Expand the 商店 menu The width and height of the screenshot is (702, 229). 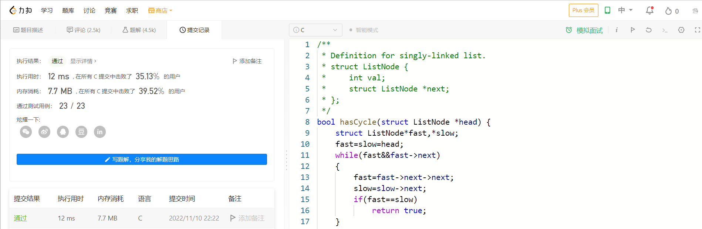pyautogui.click(x=160, y=11)
